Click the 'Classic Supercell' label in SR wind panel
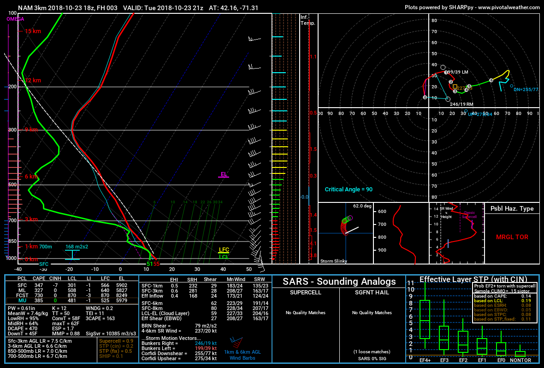 [469, 215]
